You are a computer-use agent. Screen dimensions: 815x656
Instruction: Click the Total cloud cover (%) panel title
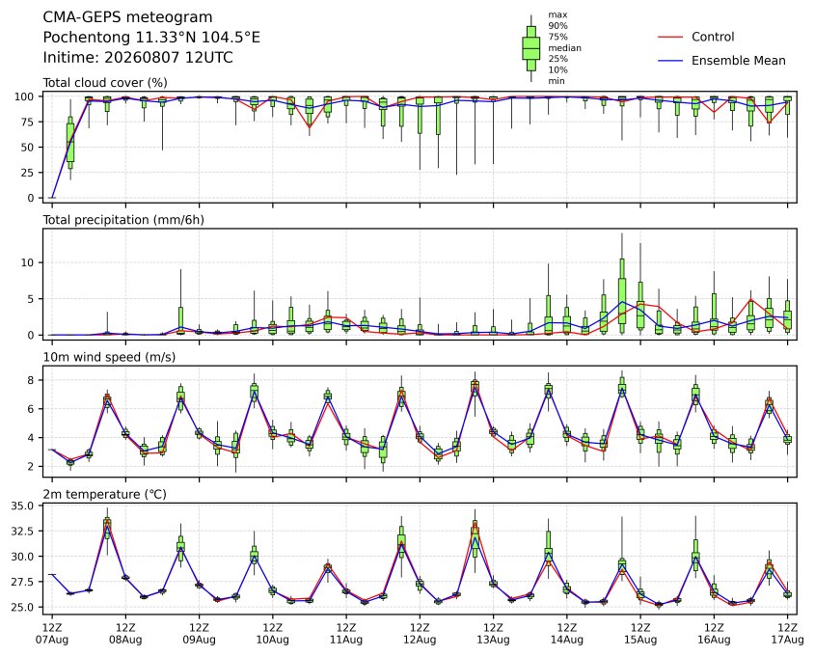point(105,83)
